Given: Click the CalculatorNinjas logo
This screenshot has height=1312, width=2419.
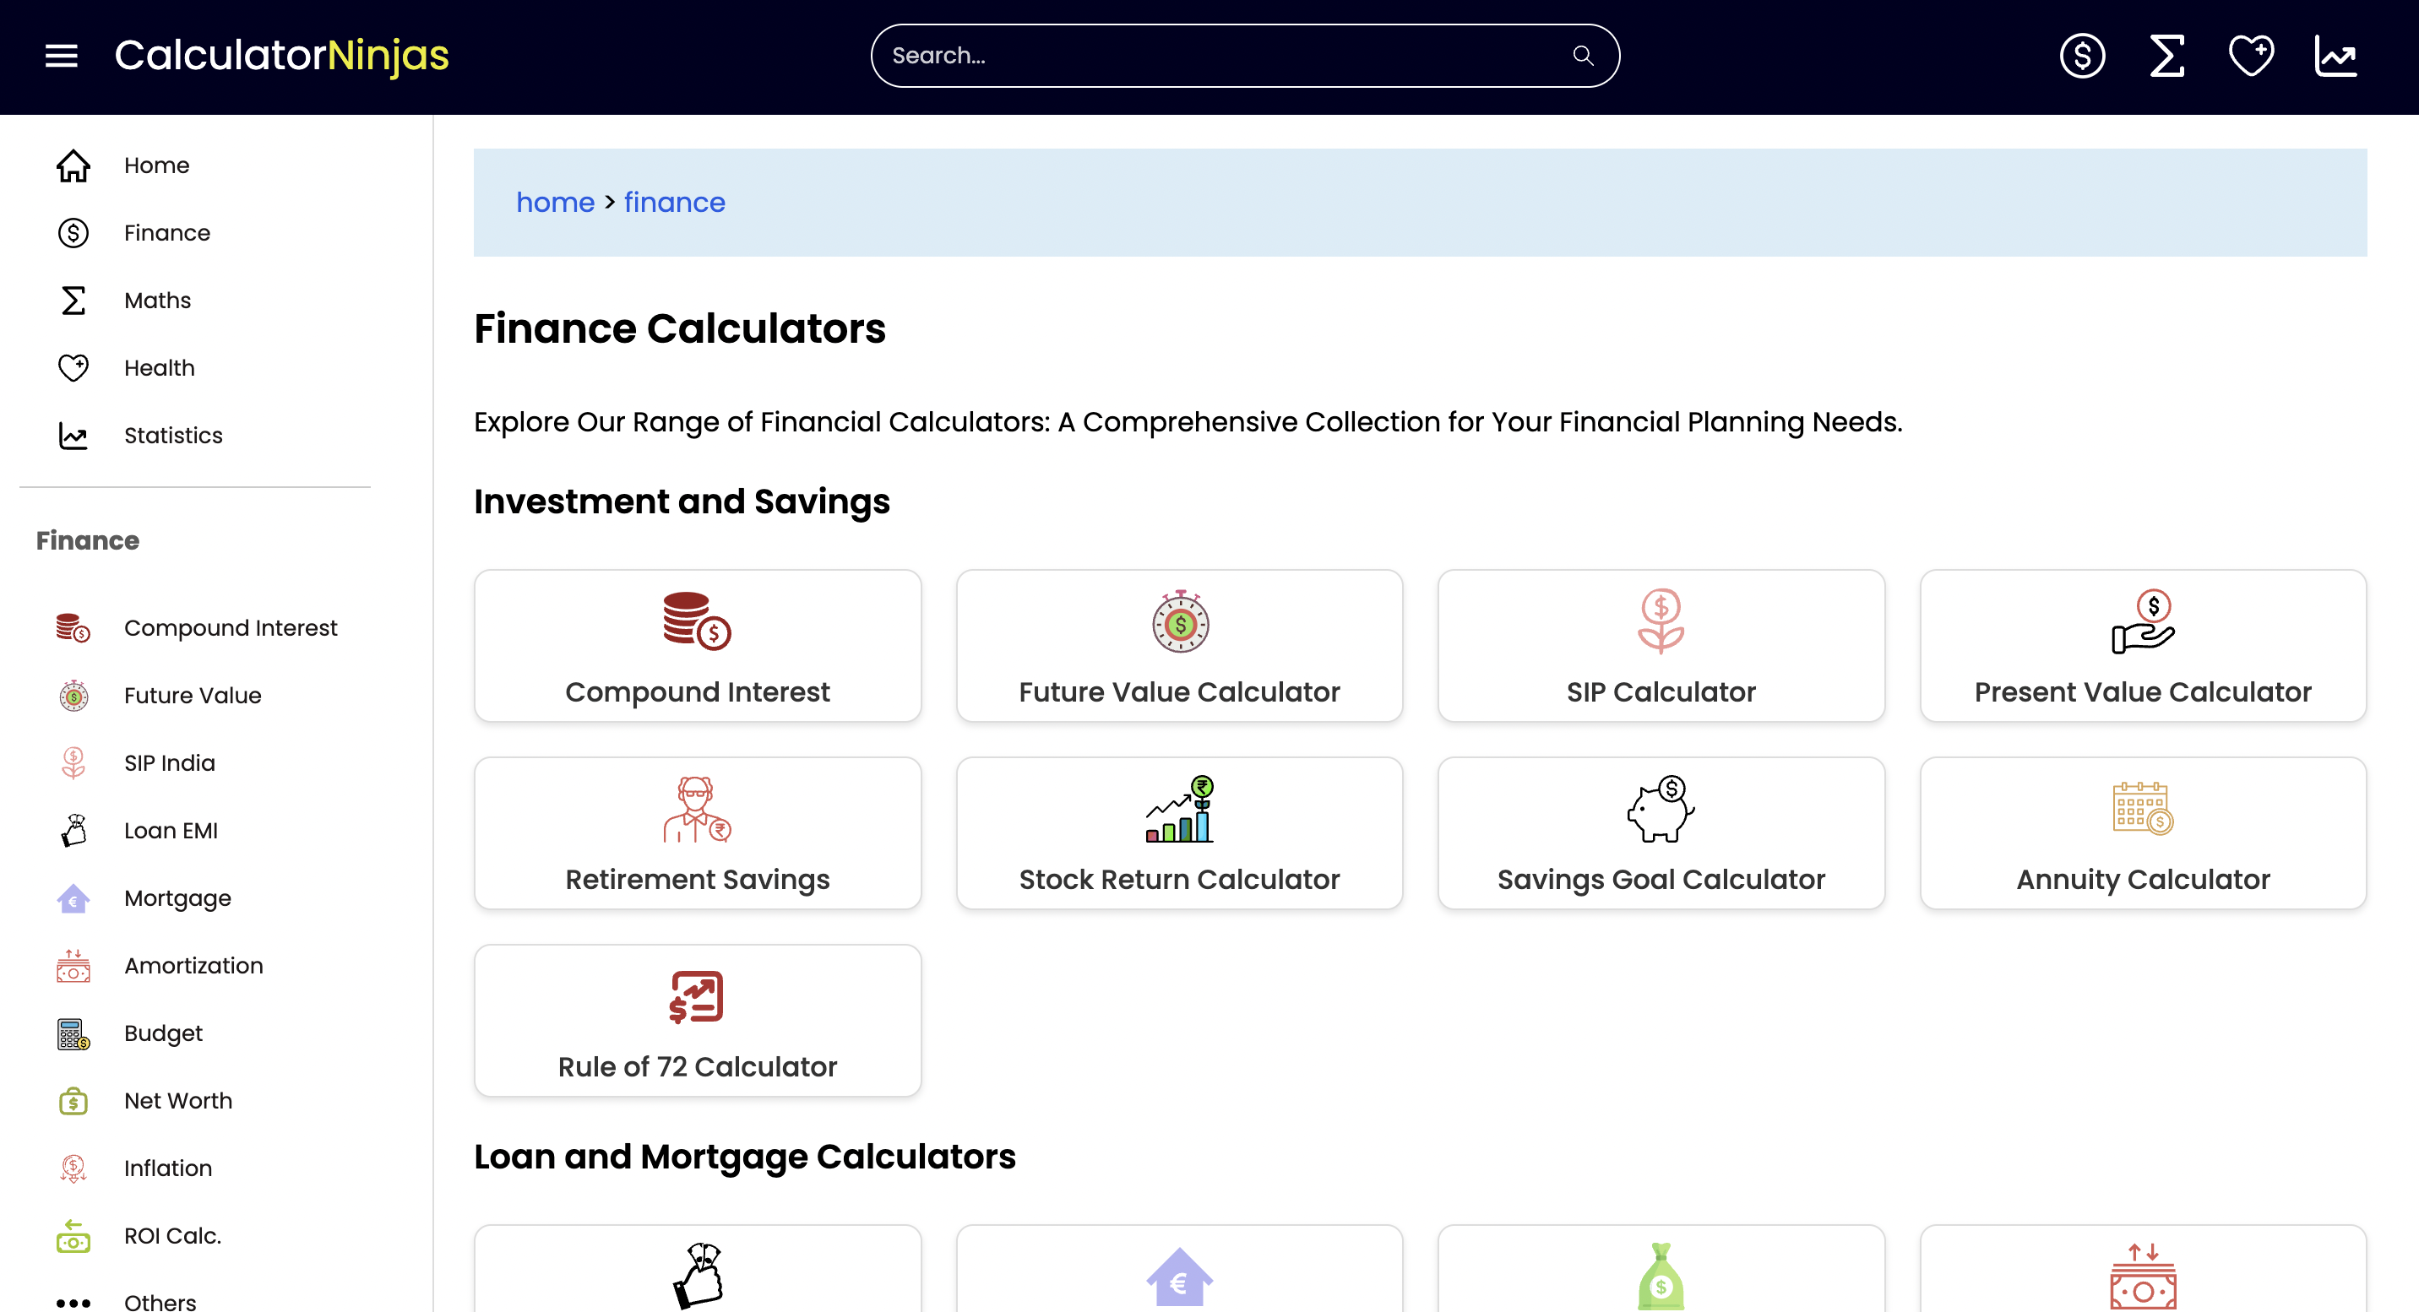Looking at the screenshot, I should click(282, 56).
